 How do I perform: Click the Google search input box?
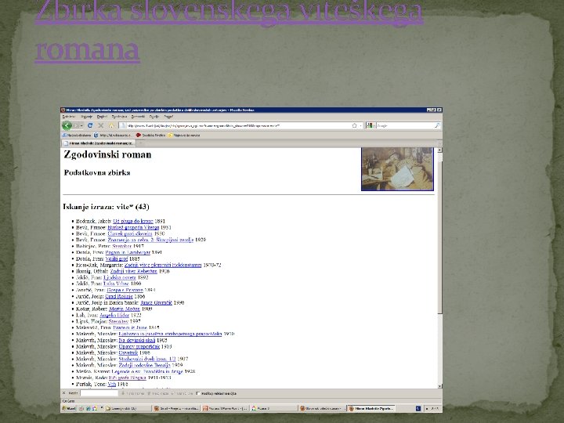405,125
